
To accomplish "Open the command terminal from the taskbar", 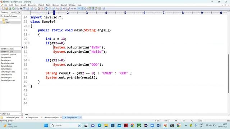I will (x=172, y=125).
